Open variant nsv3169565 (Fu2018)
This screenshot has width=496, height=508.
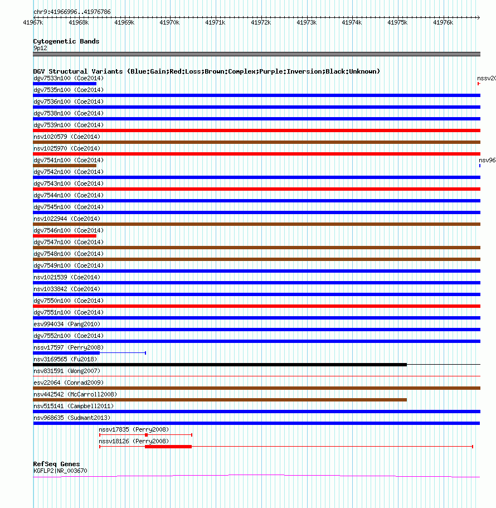[65, 359]
